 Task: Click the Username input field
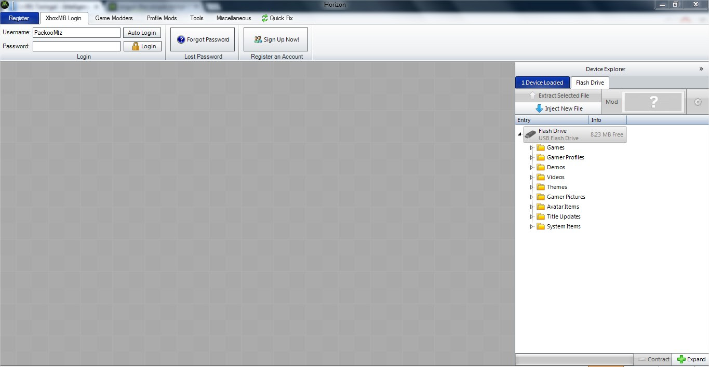point(76,33)
